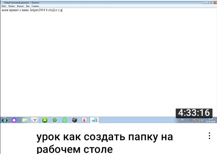
Task: Click on the word kriper2004 in text
Action: pyautogui.click(x=38, y=10)
